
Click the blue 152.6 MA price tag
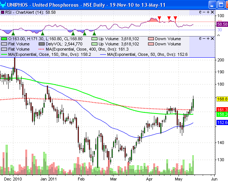point(222,122)
